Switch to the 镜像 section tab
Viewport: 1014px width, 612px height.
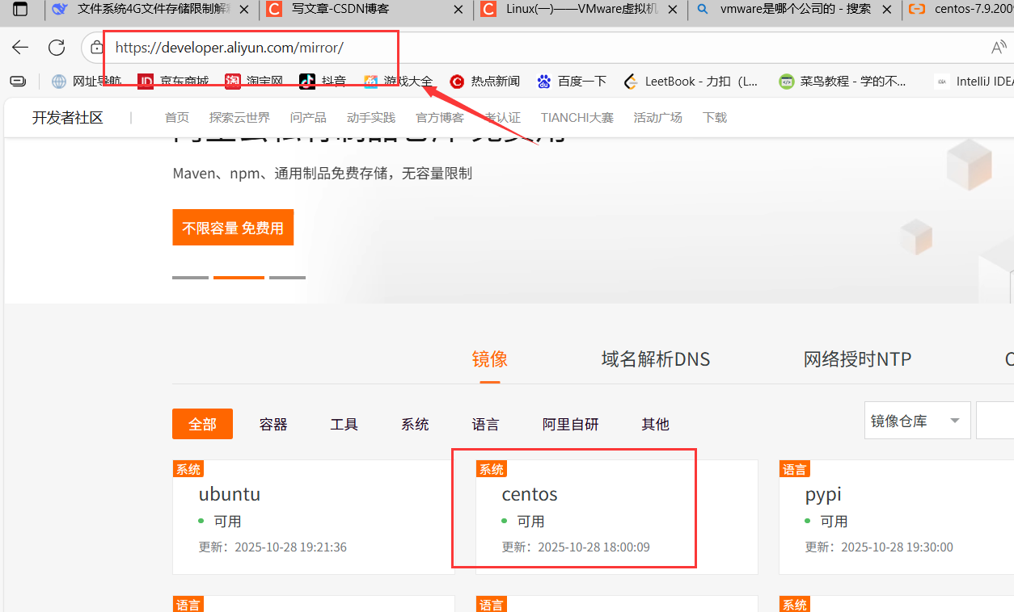pyautogui.click(x=490, y=359)
